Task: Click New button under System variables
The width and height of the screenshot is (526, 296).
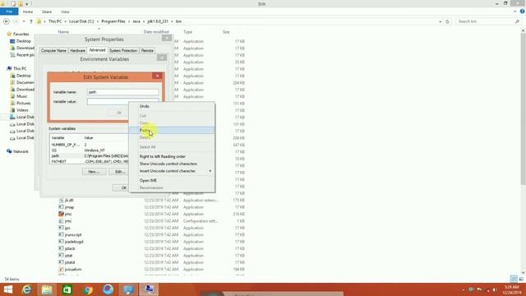Action: (94, 172)
